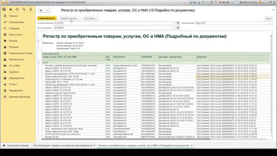Click Конец периода date field

113,28
